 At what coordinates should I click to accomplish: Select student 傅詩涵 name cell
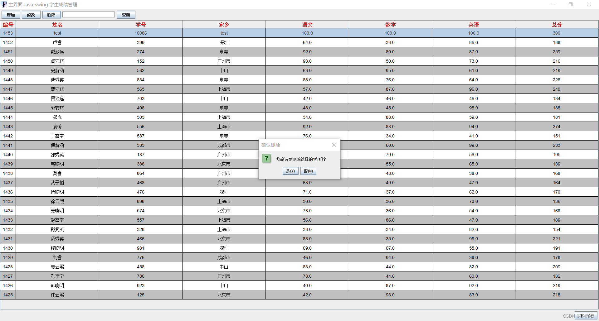pyautogui.click(x=57, y=145)
